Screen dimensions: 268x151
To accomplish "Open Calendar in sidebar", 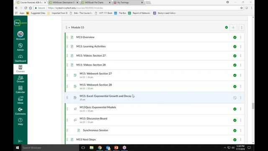I will click(x=21, y=90).
